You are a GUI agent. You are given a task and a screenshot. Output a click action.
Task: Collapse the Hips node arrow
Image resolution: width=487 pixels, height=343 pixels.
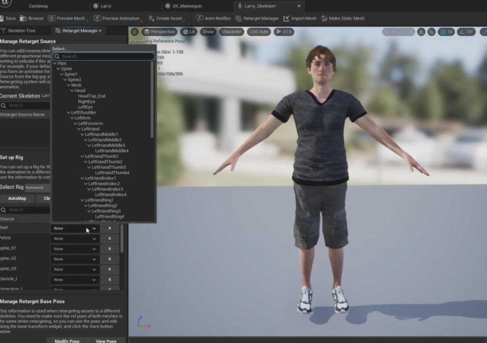tap(55, 63)
